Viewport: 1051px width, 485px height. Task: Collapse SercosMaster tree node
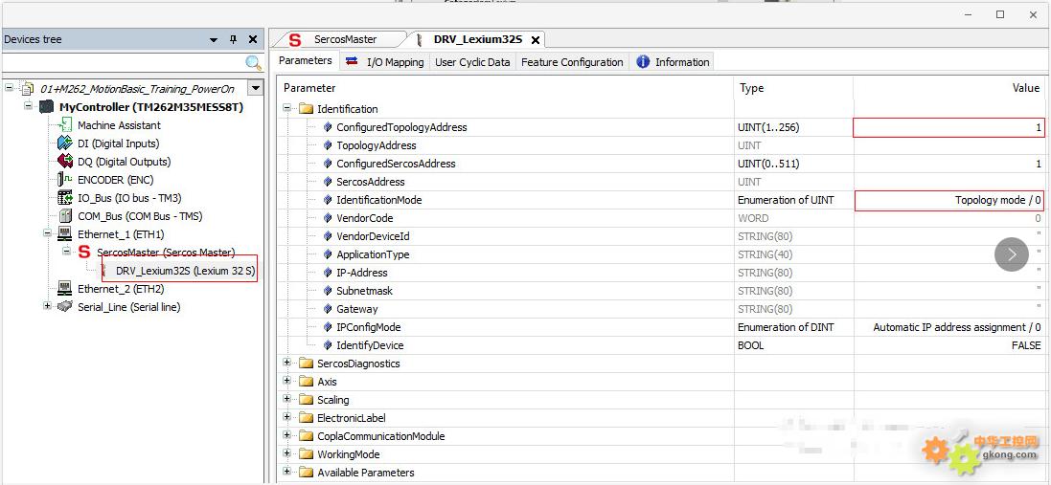click(66, 252)
